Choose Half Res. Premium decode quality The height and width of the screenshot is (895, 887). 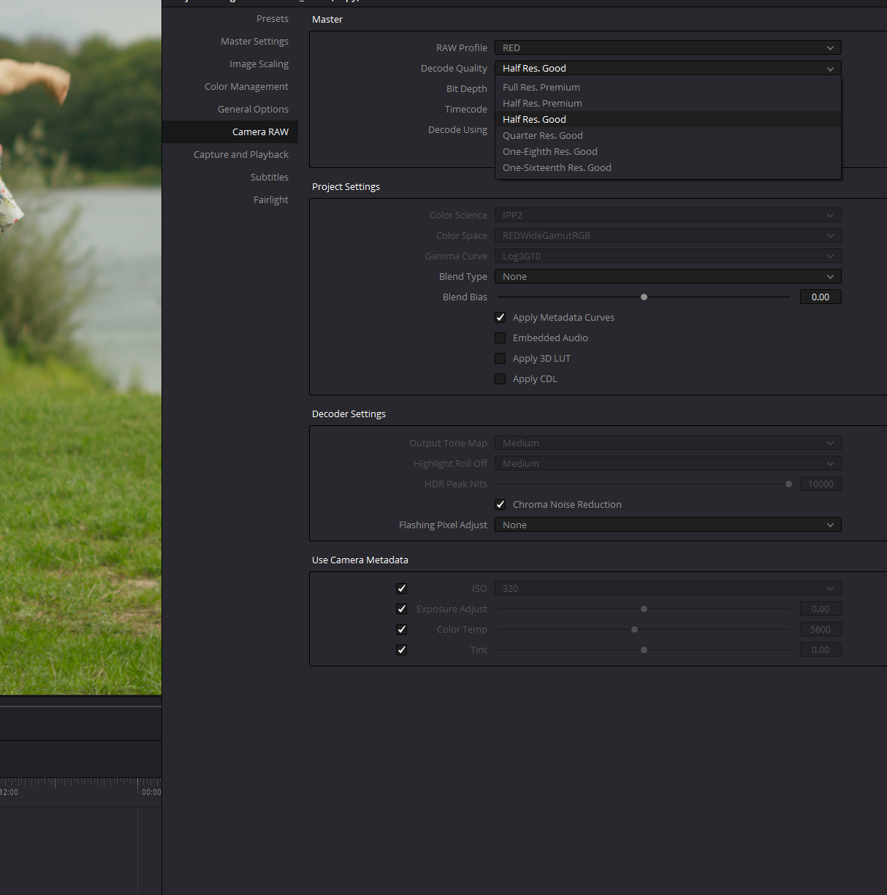[x=668, y=103]
